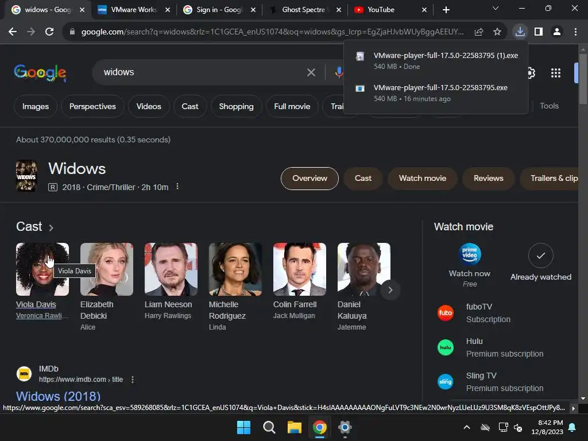
Task: Select the Cast tab beside Overview
Action: [363, 179]
